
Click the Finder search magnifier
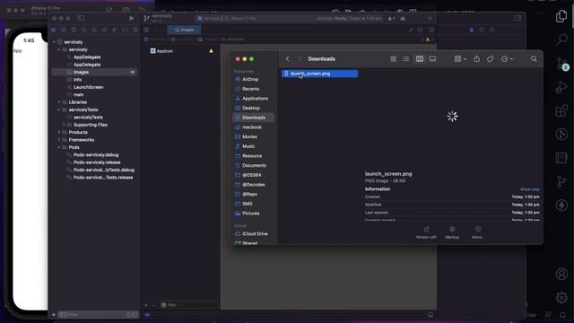click(534, 59)
